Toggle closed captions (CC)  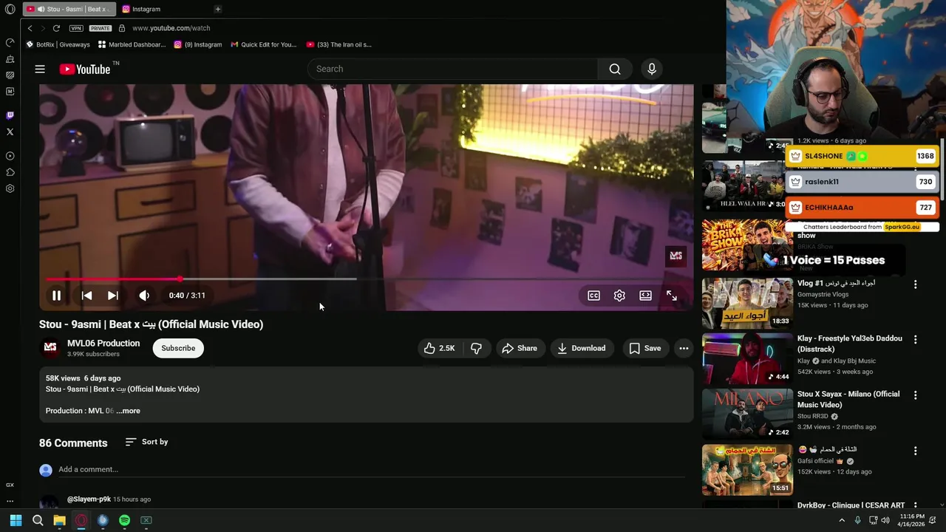click(x=593, y=296)
